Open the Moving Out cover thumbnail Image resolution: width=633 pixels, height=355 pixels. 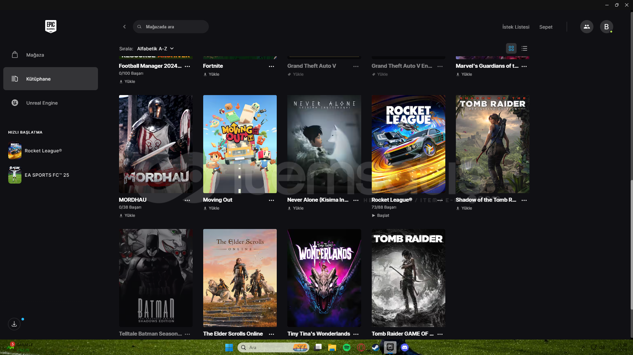click(240, 144)
